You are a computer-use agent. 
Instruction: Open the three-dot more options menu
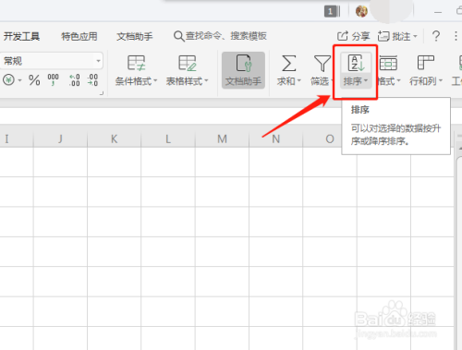pos(456,36)
